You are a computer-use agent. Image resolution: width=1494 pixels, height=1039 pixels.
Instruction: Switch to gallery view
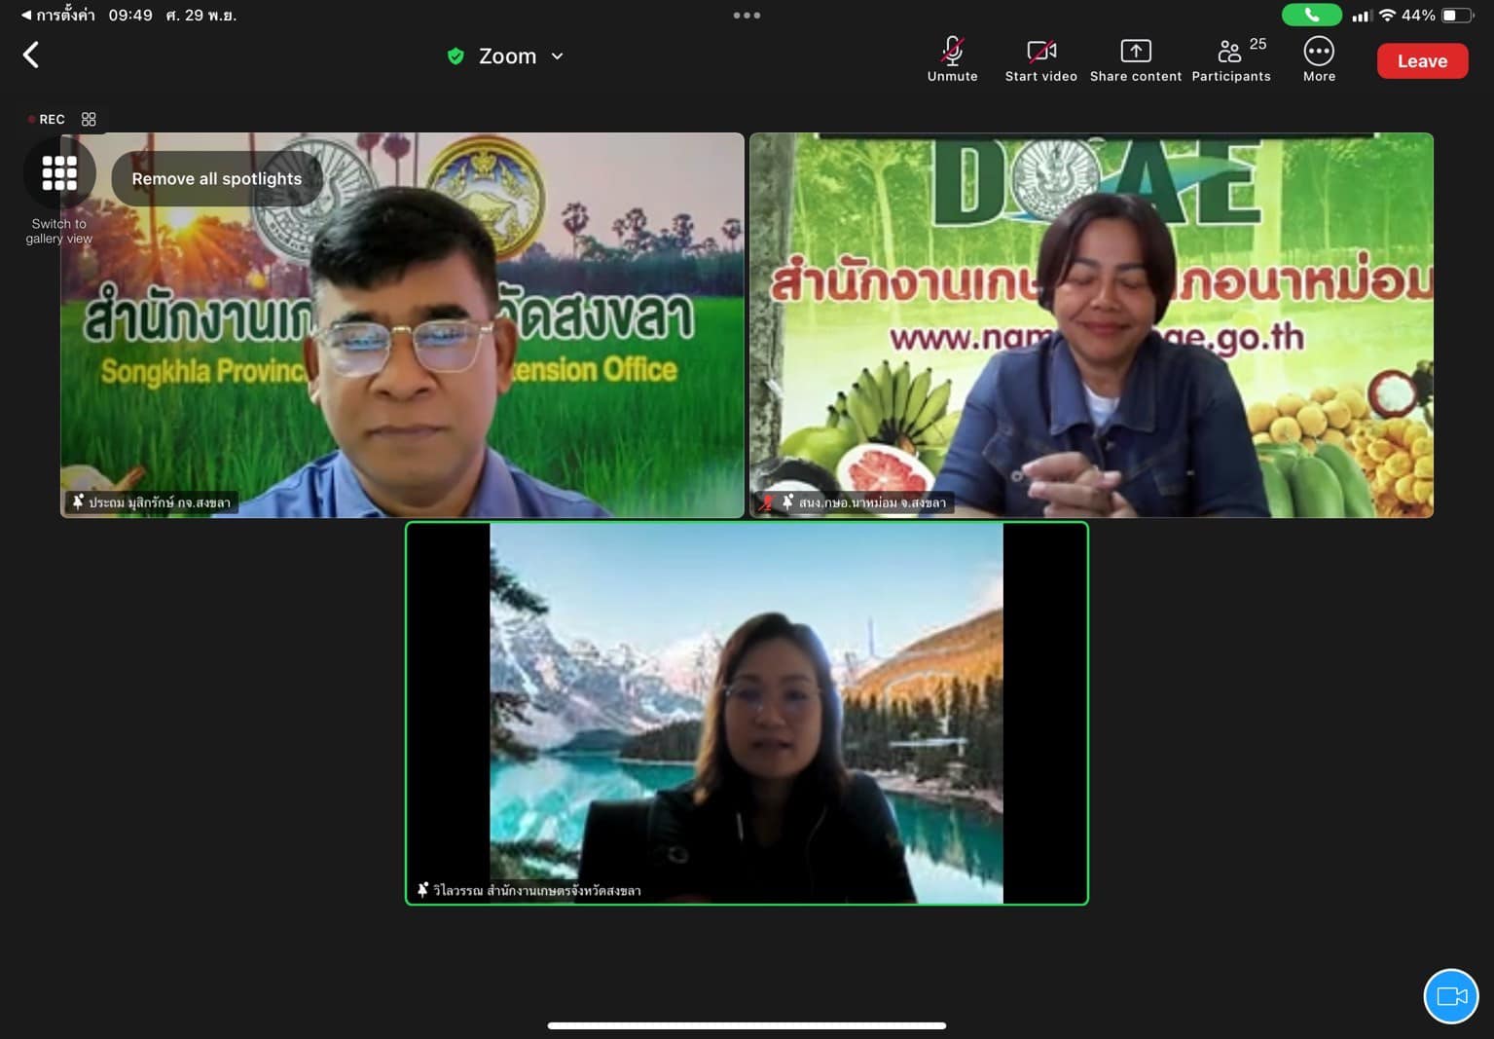pos(59,191)
